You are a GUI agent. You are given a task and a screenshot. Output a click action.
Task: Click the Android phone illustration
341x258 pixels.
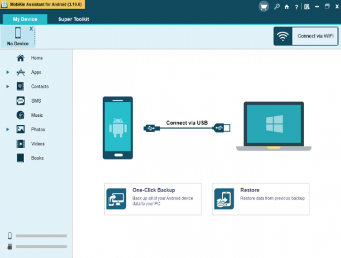point(118,128)
